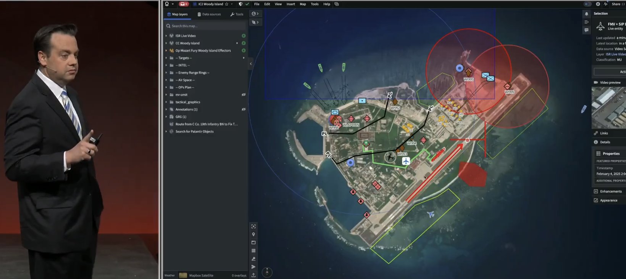626x279 pixels.
Task: Reset the compass orientation
Action: click(x=267, y=272)
